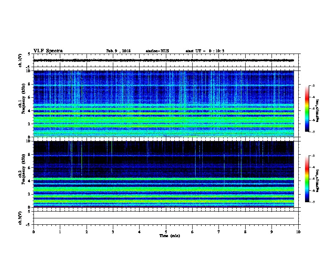
Task: Click the ch.1 voltage waveform trace
Action: click(x=163, y=60)
